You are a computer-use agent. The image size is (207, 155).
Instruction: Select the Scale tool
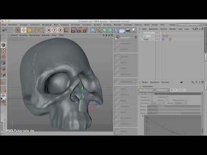tap(29, 30)
